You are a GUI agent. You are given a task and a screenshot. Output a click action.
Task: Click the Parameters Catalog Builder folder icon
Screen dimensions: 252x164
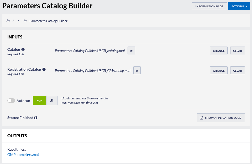25,21
